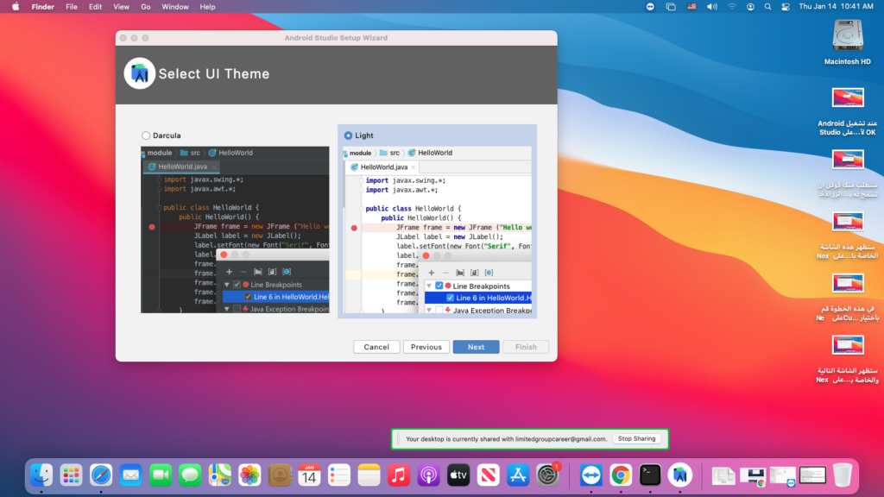Open System Preferences with badge in Dock
Viewport: 884px width, 497px height.
click(547, 475)
